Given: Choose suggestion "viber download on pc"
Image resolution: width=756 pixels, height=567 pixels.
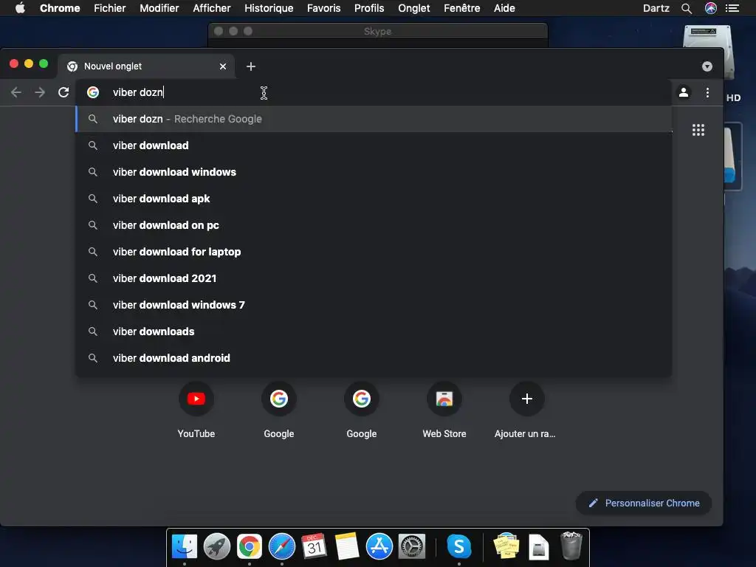Looking at the screenshot, I should coord(374,225).
